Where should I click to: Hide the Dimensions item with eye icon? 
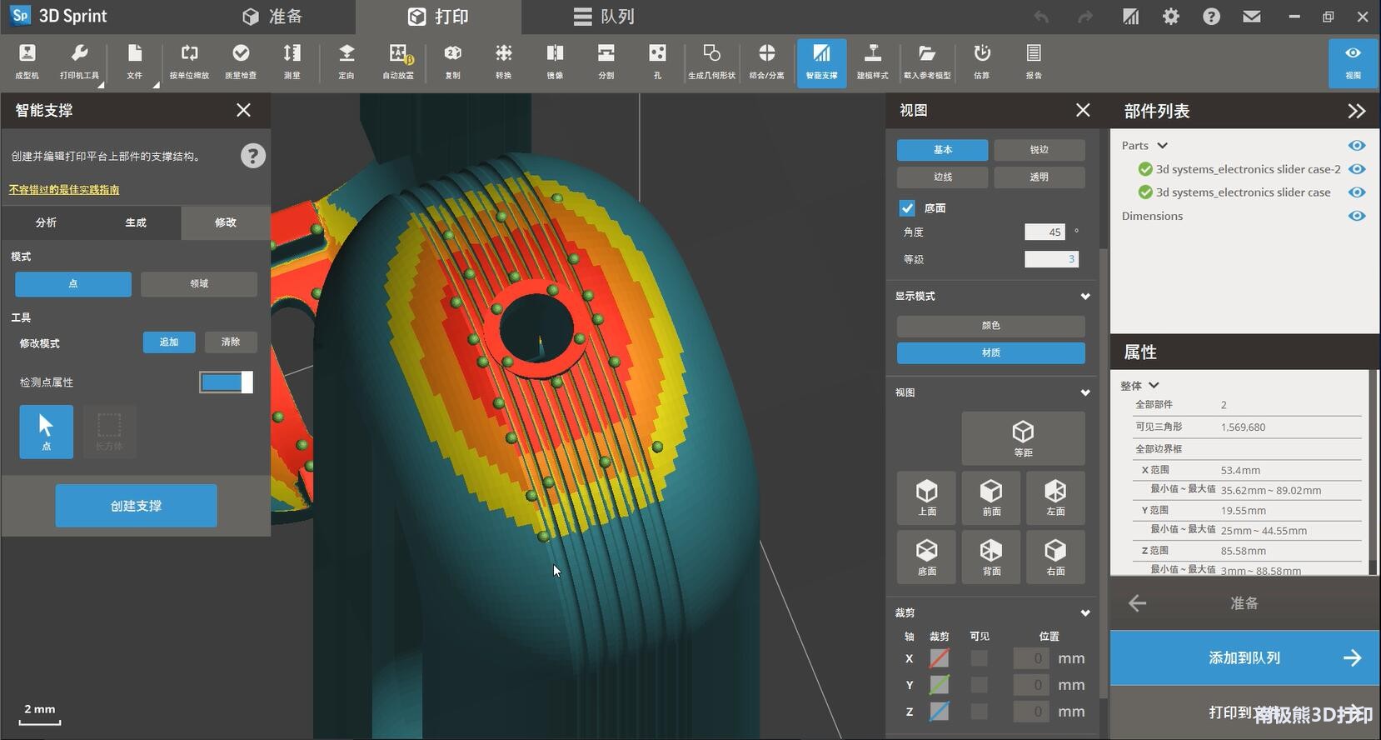(x=1357, y=216)
